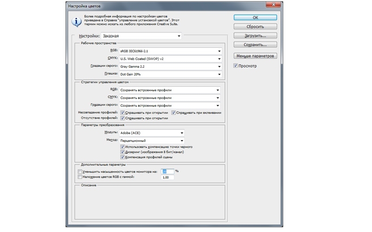Click the OK button
The image size is (372, 232).
[x=255, y=18]
